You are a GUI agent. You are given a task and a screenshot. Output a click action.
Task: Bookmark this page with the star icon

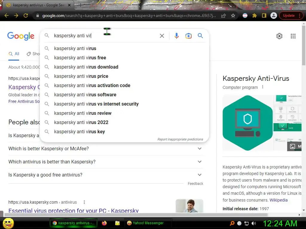[233, 16]
